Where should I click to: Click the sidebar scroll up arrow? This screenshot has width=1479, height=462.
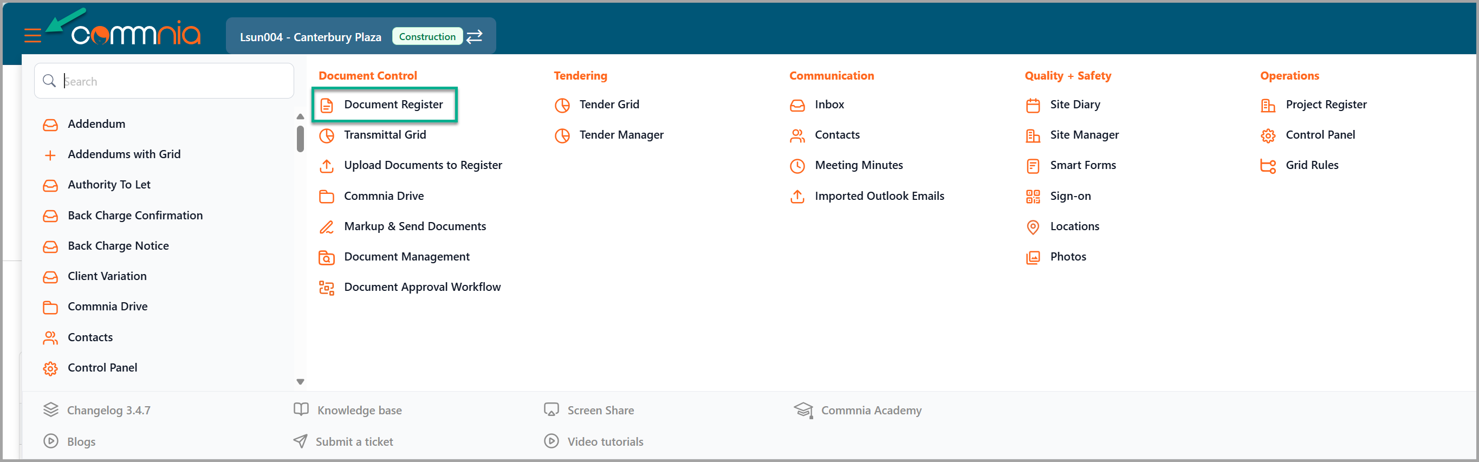300,116
